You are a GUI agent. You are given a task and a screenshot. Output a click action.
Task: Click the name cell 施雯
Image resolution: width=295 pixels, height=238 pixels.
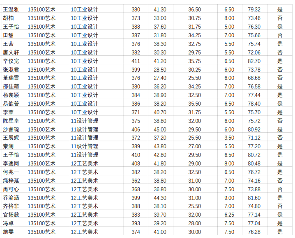(x=8, y=232)
